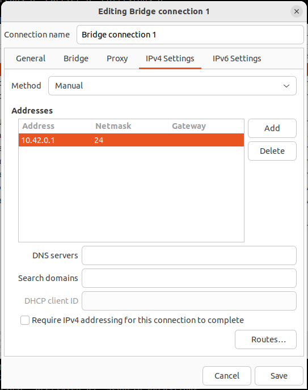This screenshot has width=308, height=390.
Task: Save the bridge connection settings
Action: click(x=279, y=376)
